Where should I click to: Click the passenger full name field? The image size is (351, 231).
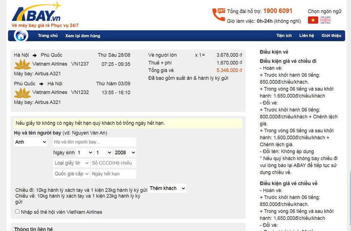click(95, 142)
